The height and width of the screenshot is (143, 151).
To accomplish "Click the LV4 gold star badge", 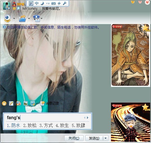I will pyautogui.click(x=146, y=107).
